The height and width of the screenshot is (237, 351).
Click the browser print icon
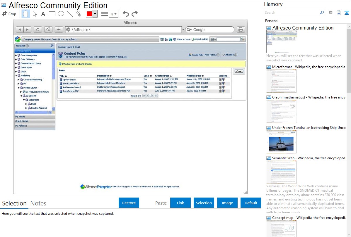point(241,30)
